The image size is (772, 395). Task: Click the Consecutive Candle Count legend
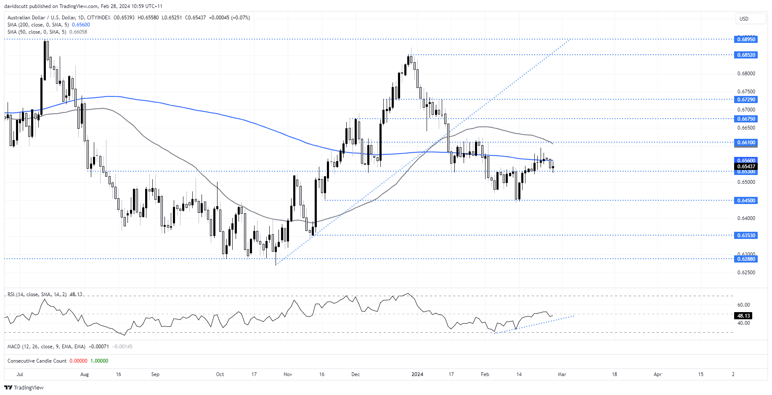[37, 361]
